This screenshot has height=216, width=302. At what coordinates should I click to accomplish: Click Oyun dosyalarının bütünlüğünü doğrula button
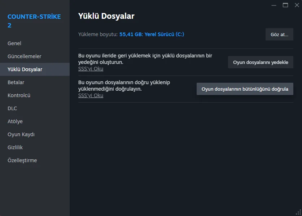[245, 89]
